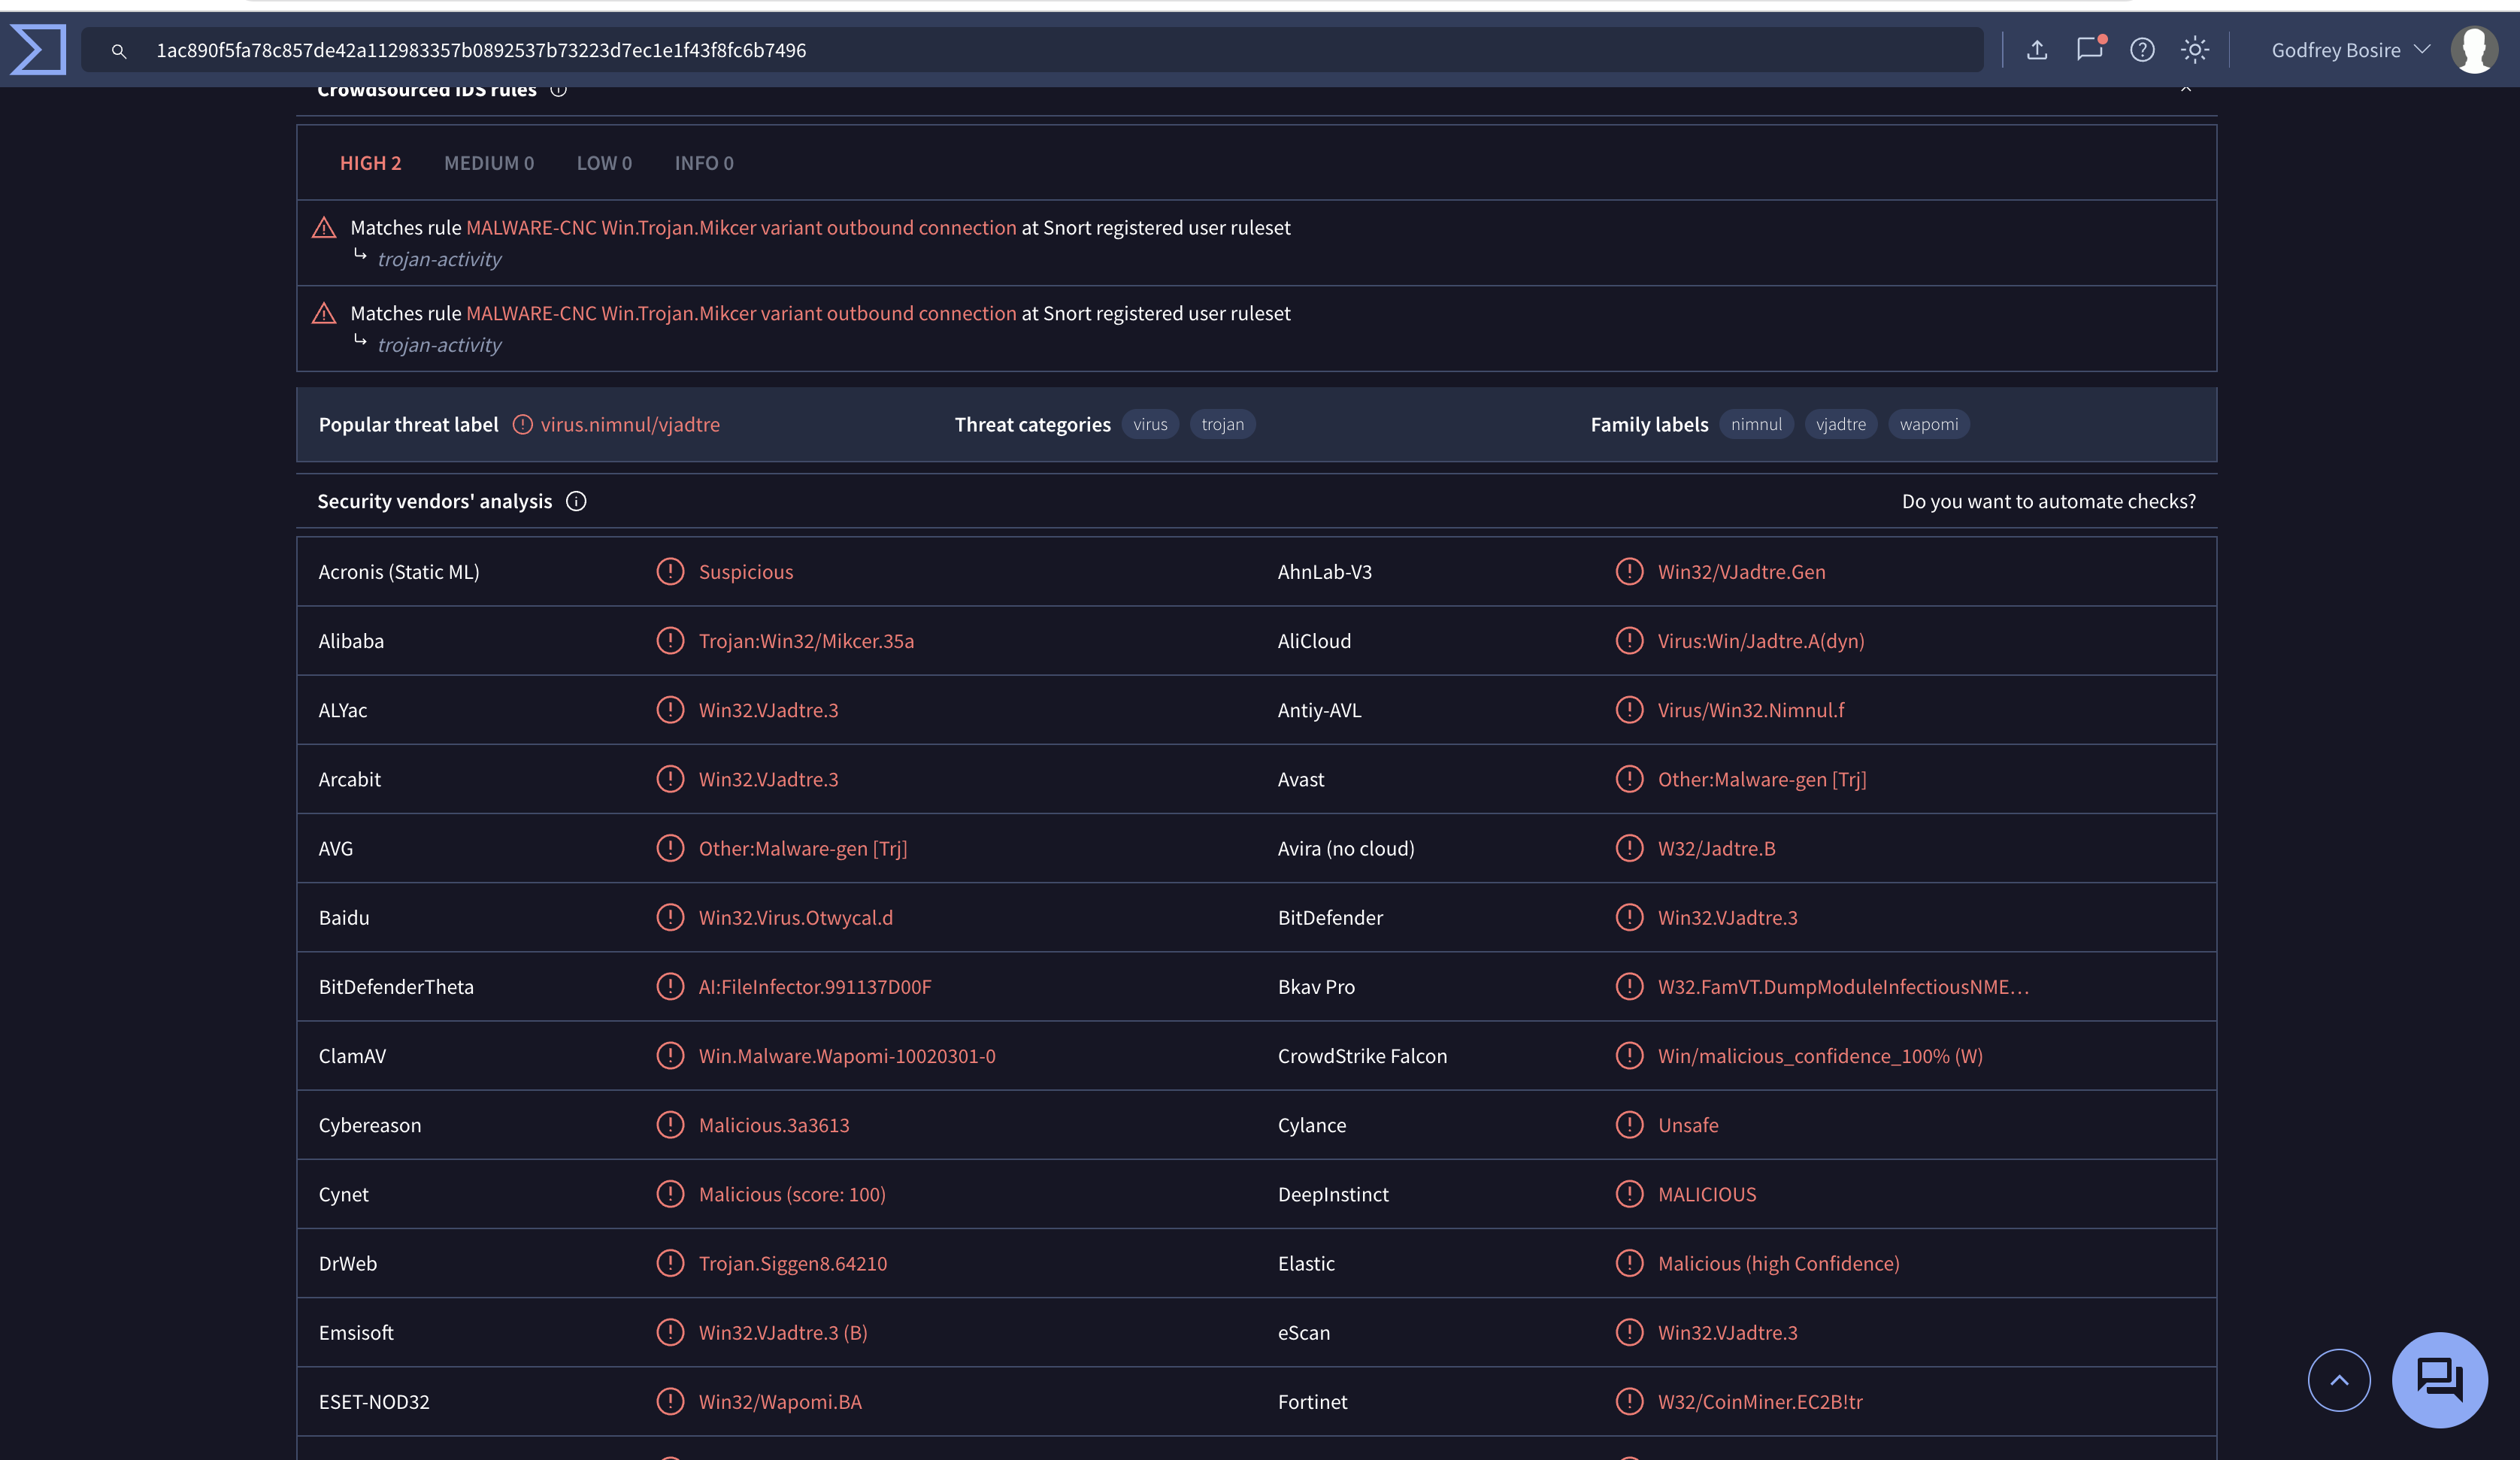Viewport: 2520px width, 1460px height.
Task: Select the nimnul family label chip
Action: coord(1756,424)
